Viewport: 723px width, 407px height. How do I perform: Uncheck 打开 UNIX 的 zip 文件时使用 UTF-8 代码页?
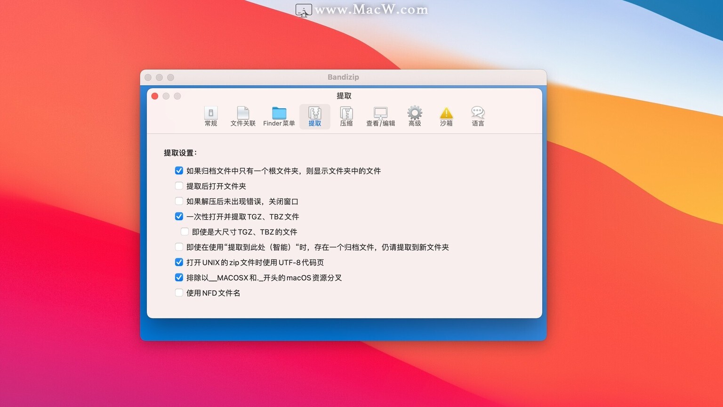point(179,262)
